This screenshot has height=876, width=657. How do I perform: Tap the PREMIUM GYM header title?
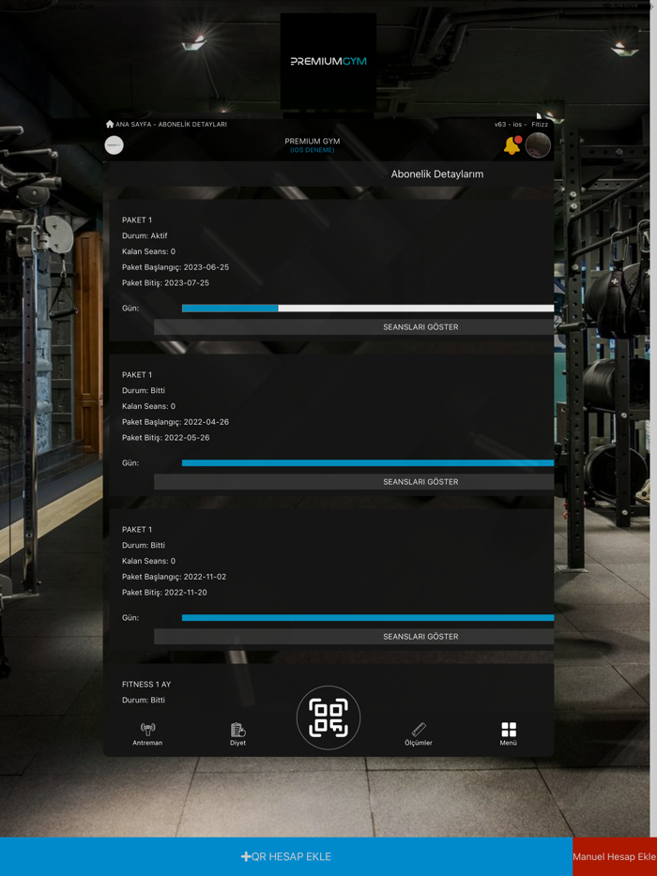(312, 142)
